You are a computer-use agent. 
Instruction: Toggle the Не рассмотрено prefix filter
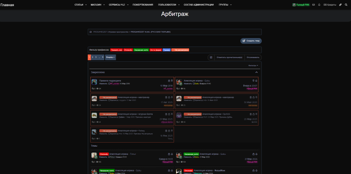[180, 50]
